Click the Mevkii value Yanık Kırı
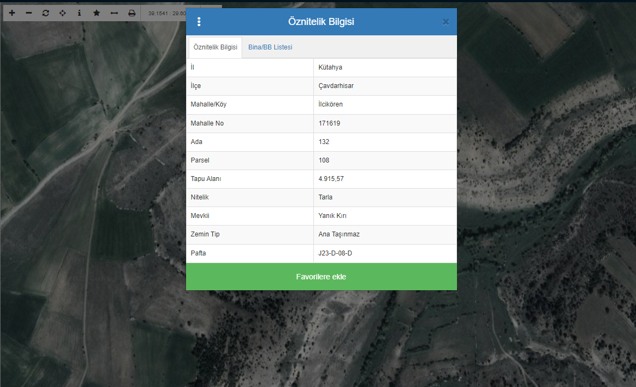 click(x=332, y=216)
